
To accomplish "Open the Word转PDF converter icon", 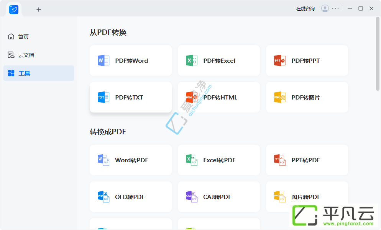I will (x=103, y=160).
